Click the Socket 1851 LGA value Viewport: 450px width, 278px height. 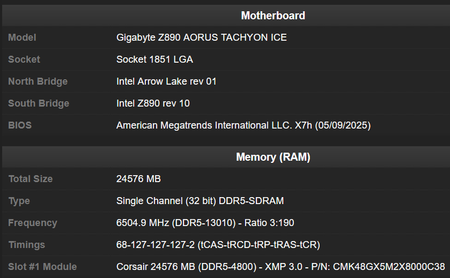154,59
